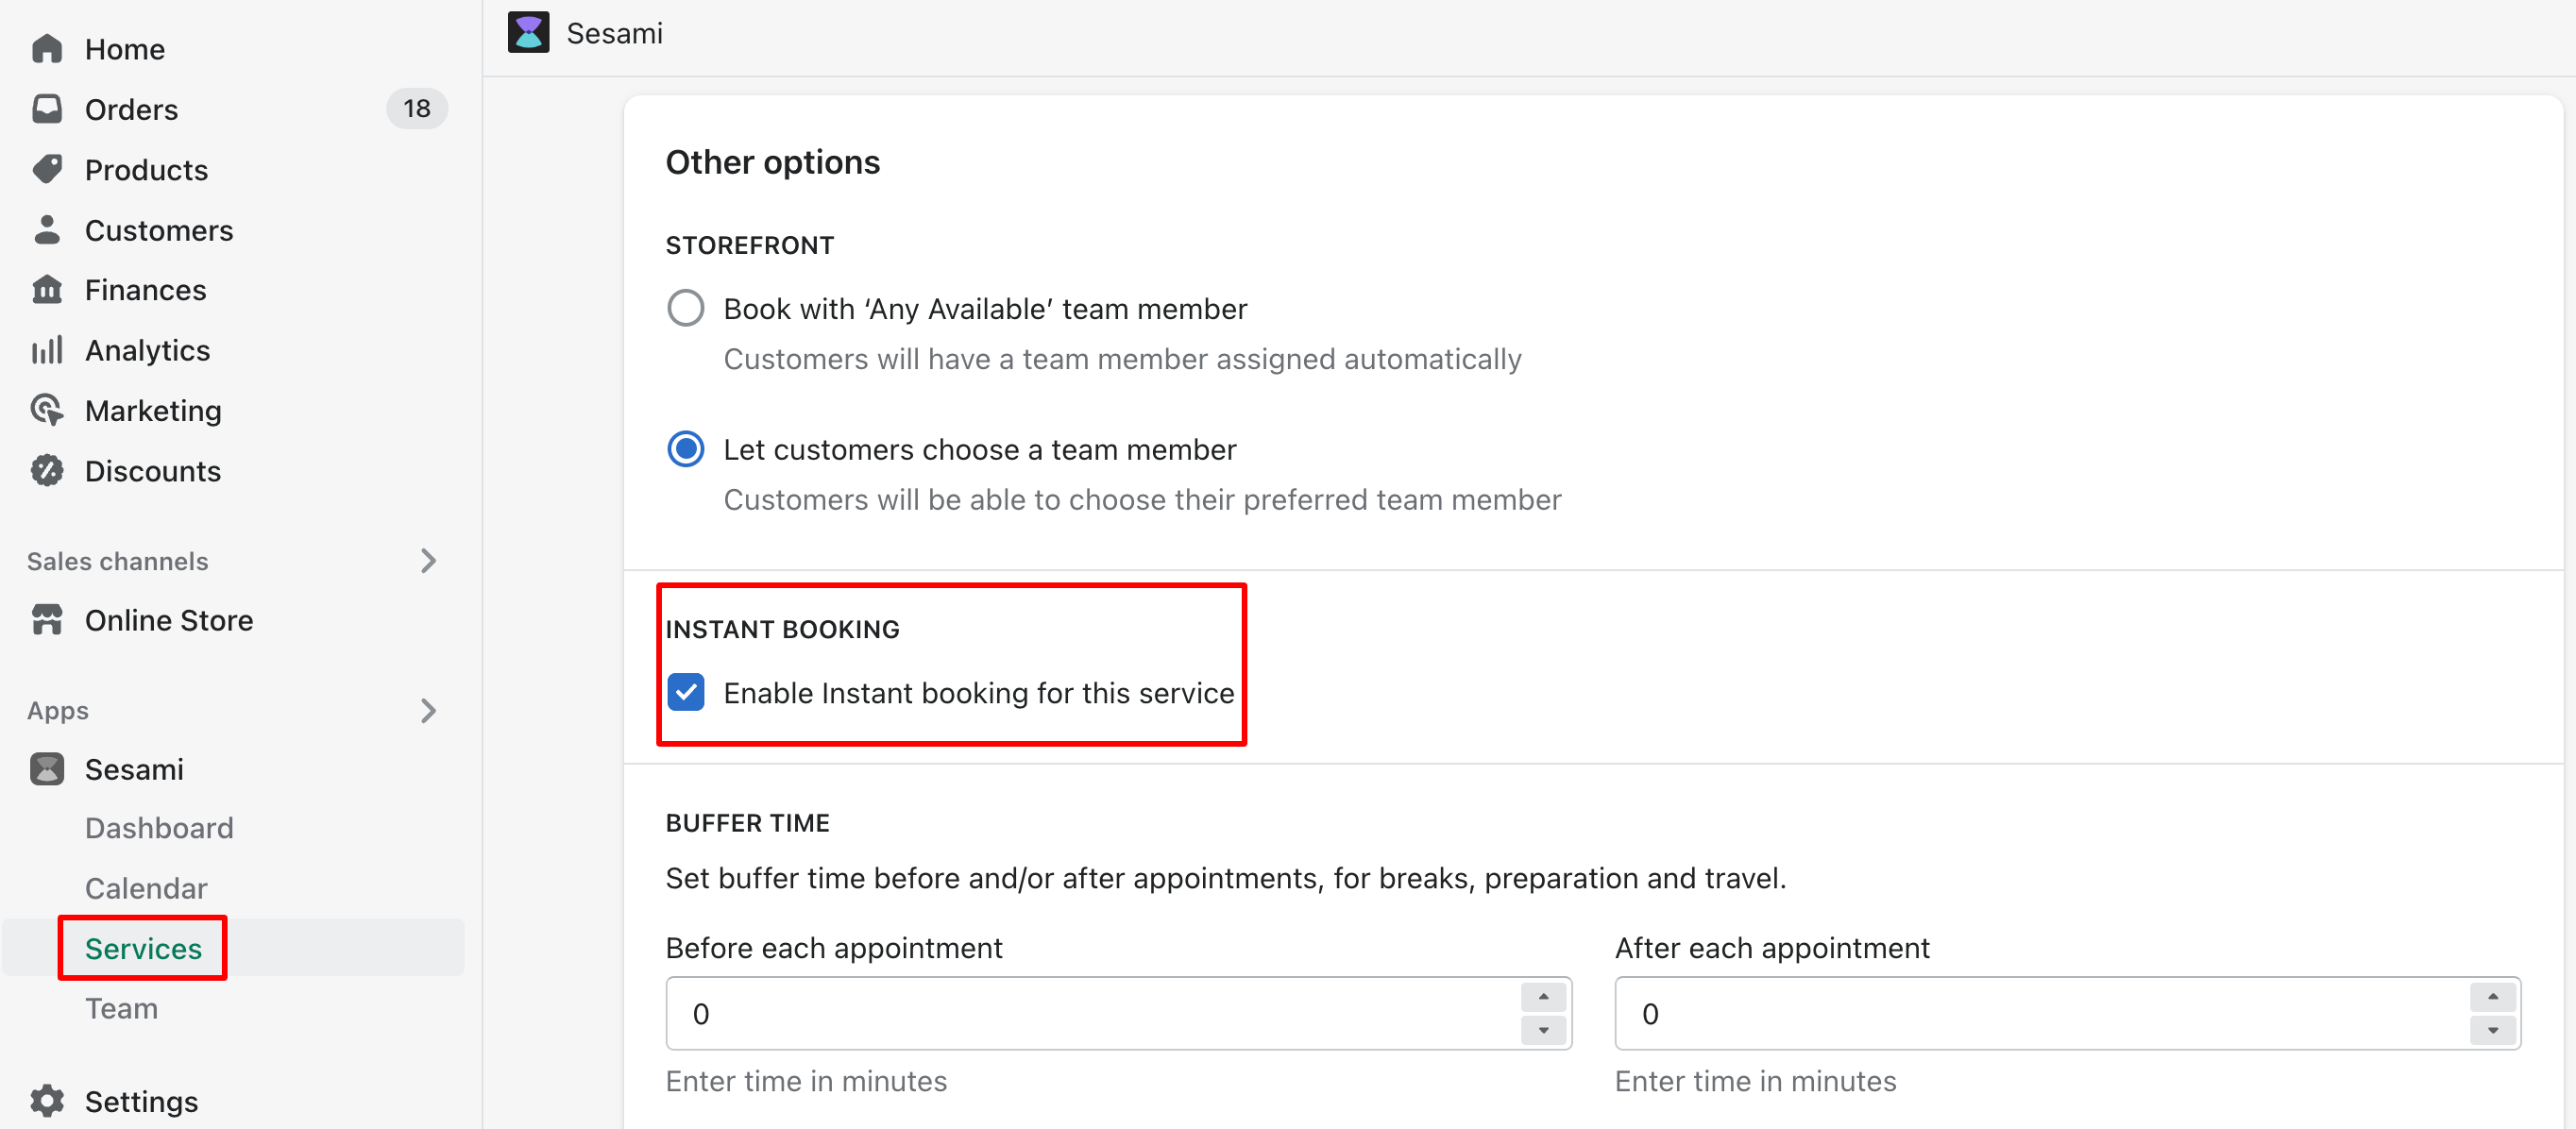Screen dimensions: 2576x1129
Task: Open the Team page link
Action: (121, 1008)
